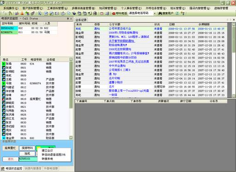Click the orange person icon in toolbar
236x172 pixels.
pyautogui.click(x=22, y=13)
